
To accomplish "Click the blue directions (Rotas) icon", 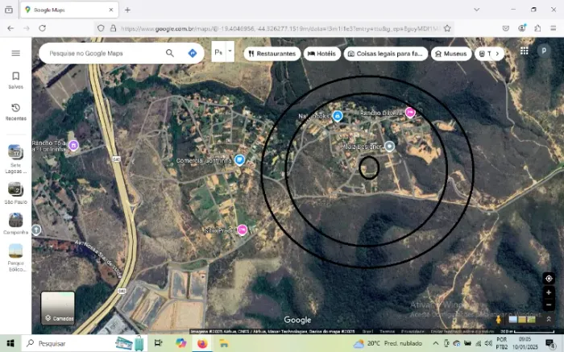I will tap(193, 53).
